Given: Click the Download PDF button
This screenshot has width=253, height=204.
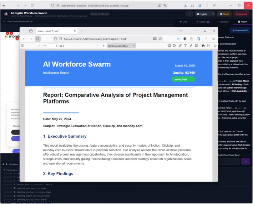Looking at the screenshot, I should coord(240,30).
